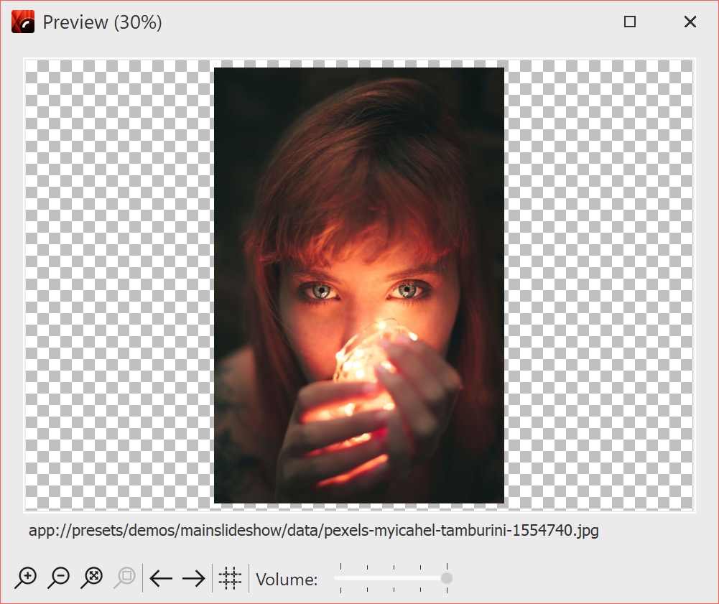Viewport: 719px width, 604px height.
Task: Click the Volume: label in the toolbar
Action: (x=287, y=579)
